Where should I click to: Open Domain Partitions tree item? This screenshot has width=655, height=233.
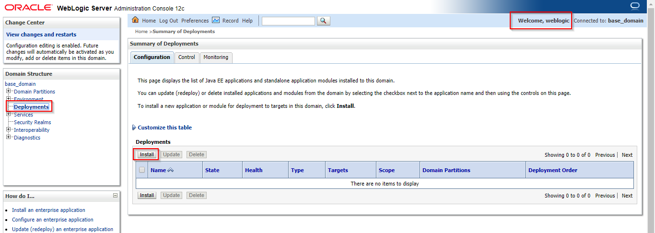(x=35, y=92)
